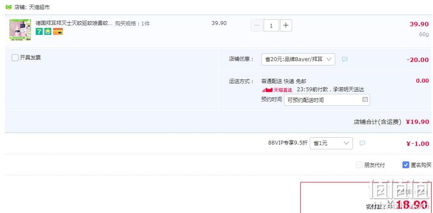The height and width of the screenshot is (213, 433).
Task: Click the 23:59前付款 delivery promise text
Action: [x=330, y=90]
